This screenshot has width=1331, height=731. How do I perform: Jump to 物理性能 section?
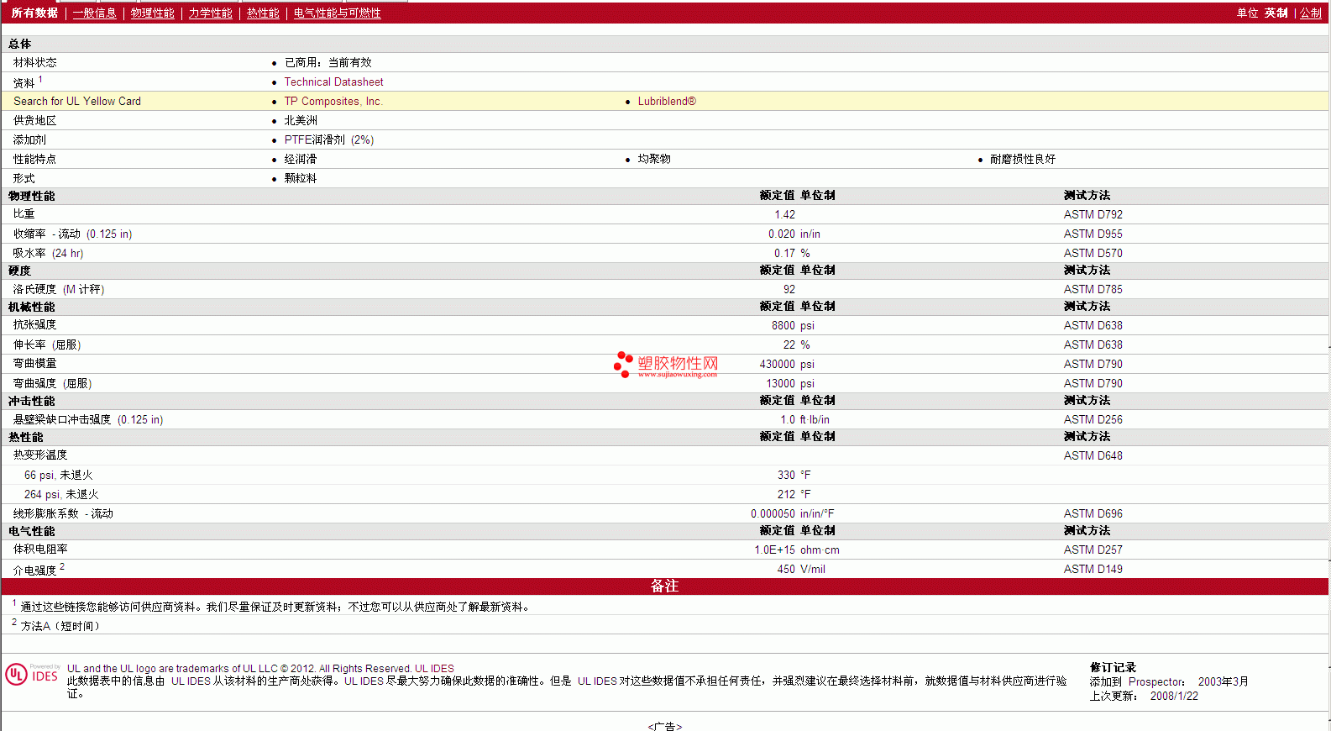coord(152,13)
